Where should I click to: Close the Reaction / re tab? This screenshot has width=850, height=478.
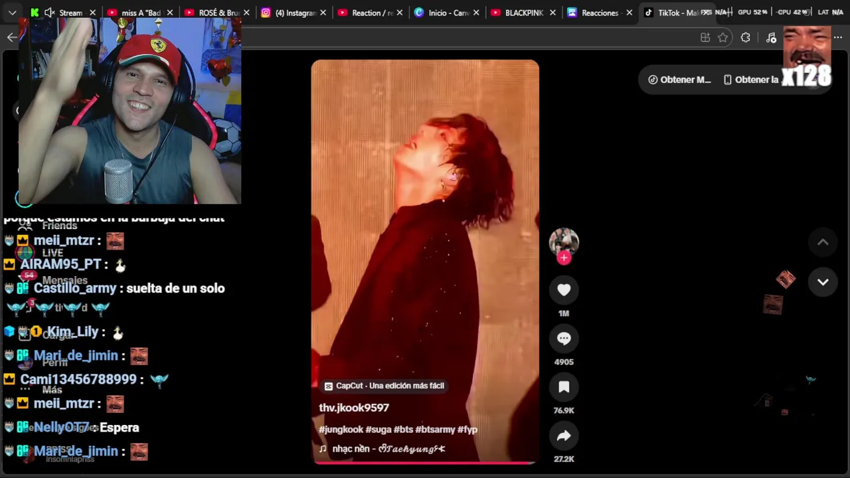tap(400, 13)
